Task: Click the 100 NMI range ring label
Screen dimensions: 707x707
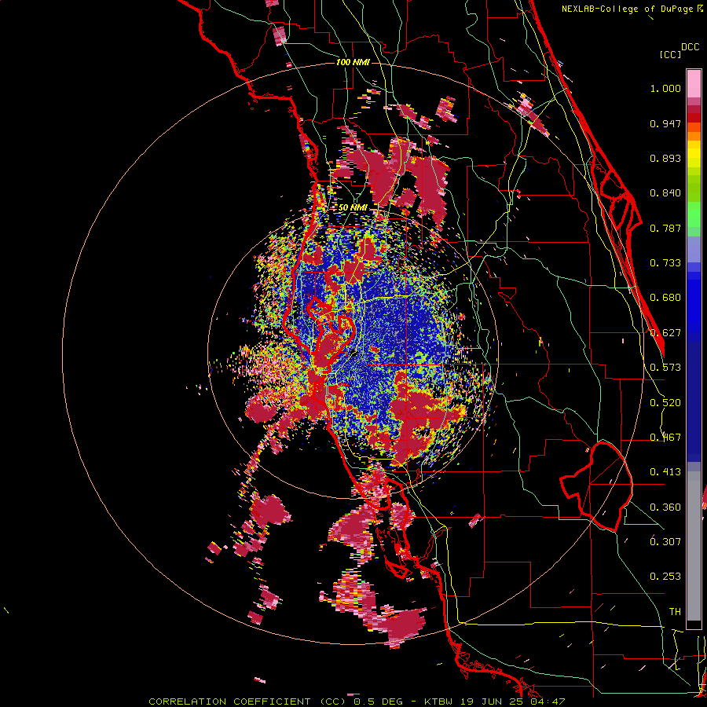Action: (353, 62)
